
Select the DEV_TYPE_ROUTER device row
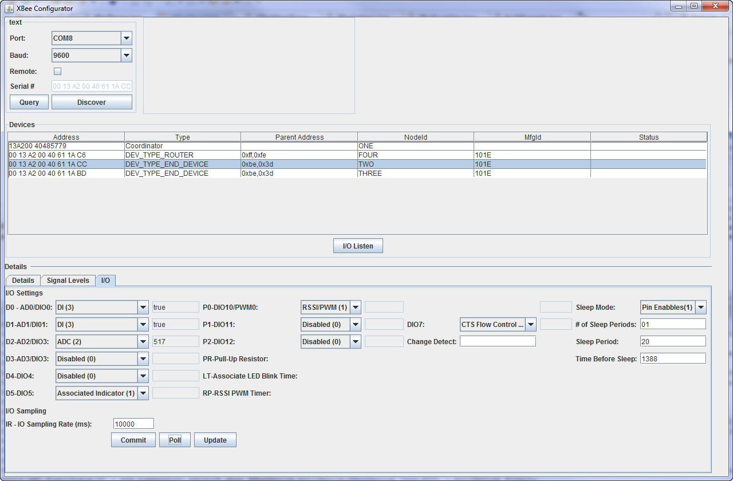pos(183,155)
